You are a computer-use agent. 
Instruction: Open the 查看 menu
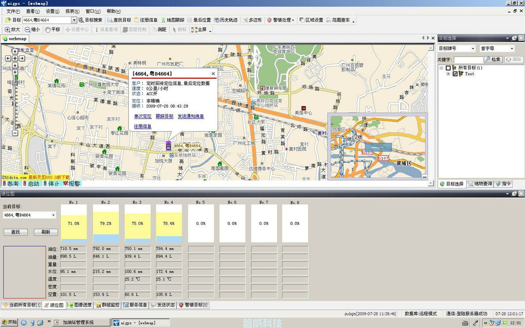click(33, 11)
